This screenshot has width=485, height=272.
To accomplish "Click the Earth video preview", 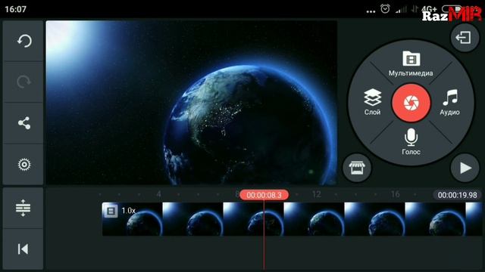I will 192,103.
